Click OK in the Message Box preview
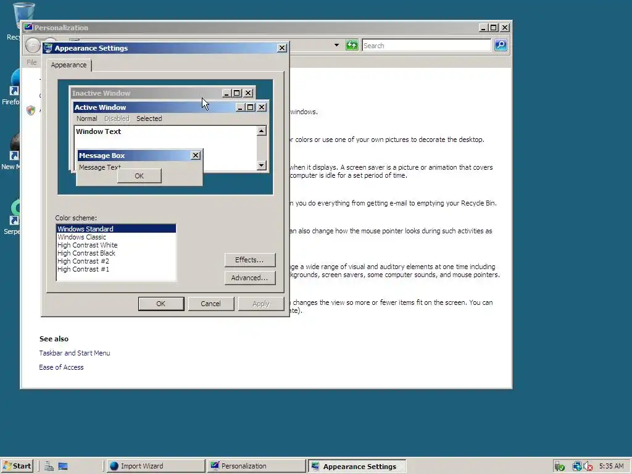The width and height of the screenshot is (632, 474). tap(139, 176)
